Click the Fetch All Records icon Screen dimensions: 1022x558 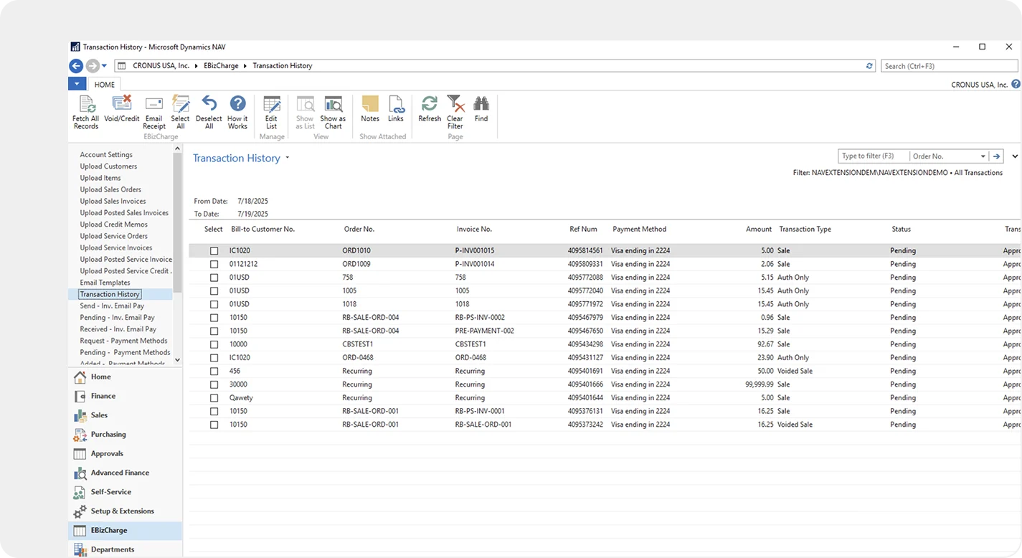pyautogui.click(x=85, y=112)
